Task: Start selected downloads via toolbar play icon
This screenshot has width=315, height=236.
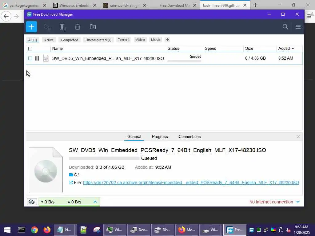Action: [x=47, y=27]
